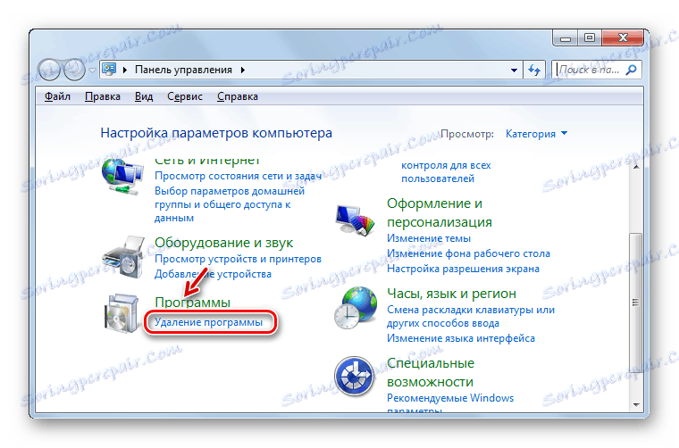Click the search magnifier icon
The width and height of the screenshot is (679, 448).
pyautogui.click(x=632, y=70)
